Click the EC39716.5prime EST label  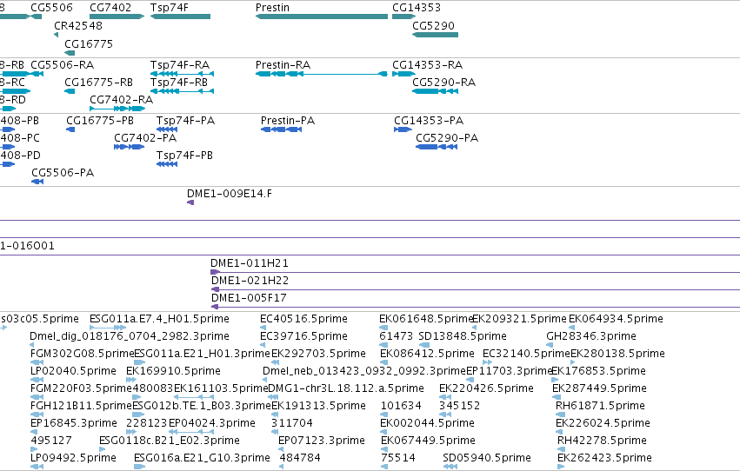point(304,336)
